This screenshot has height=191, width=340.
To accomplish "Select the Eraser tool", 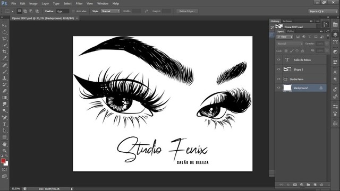I will (x=4, y=91).
